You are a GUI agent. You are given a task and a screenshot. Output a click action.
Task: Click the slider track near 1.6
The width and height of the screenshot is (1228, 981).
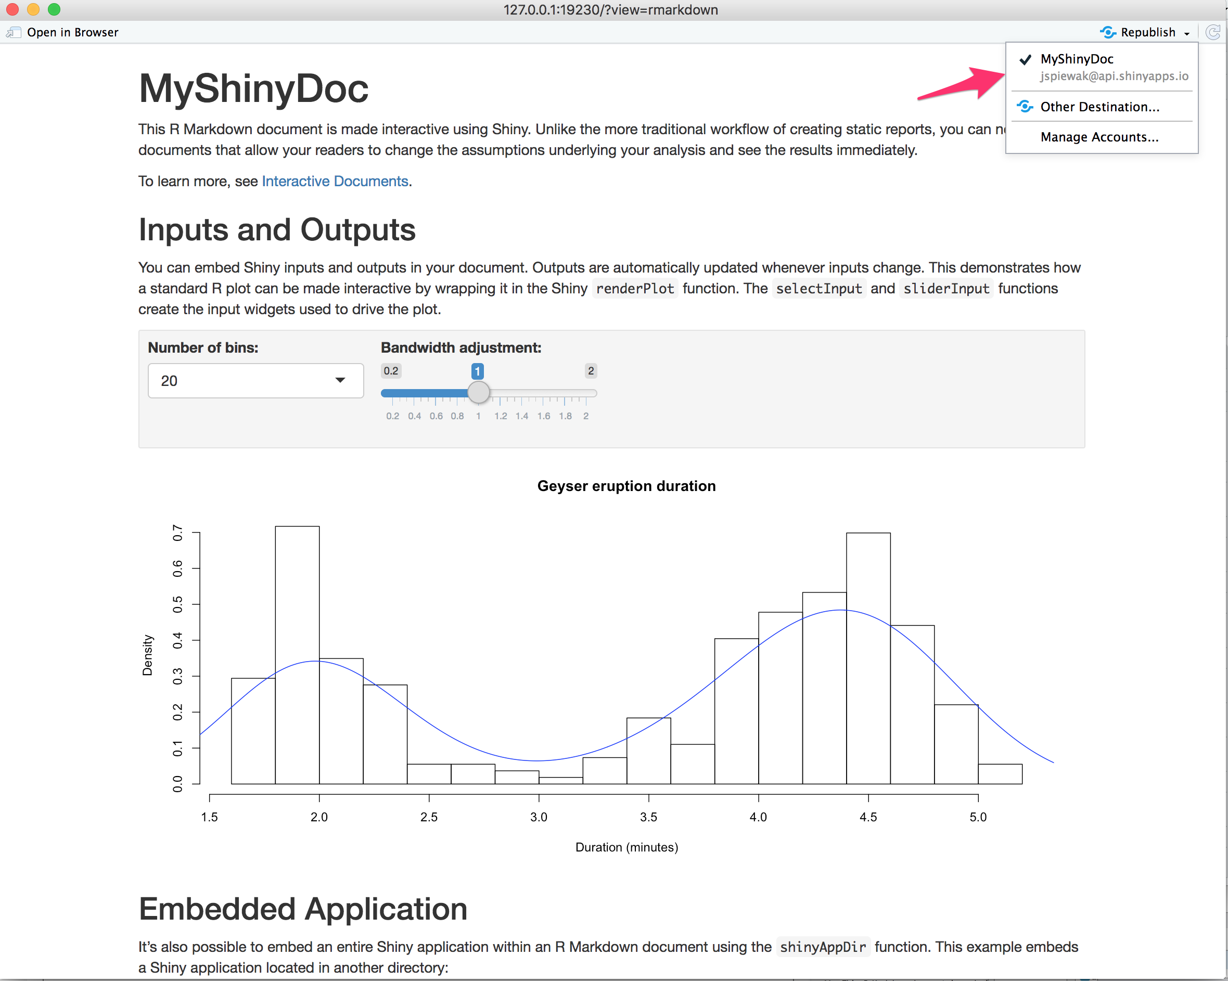[543, 393]
